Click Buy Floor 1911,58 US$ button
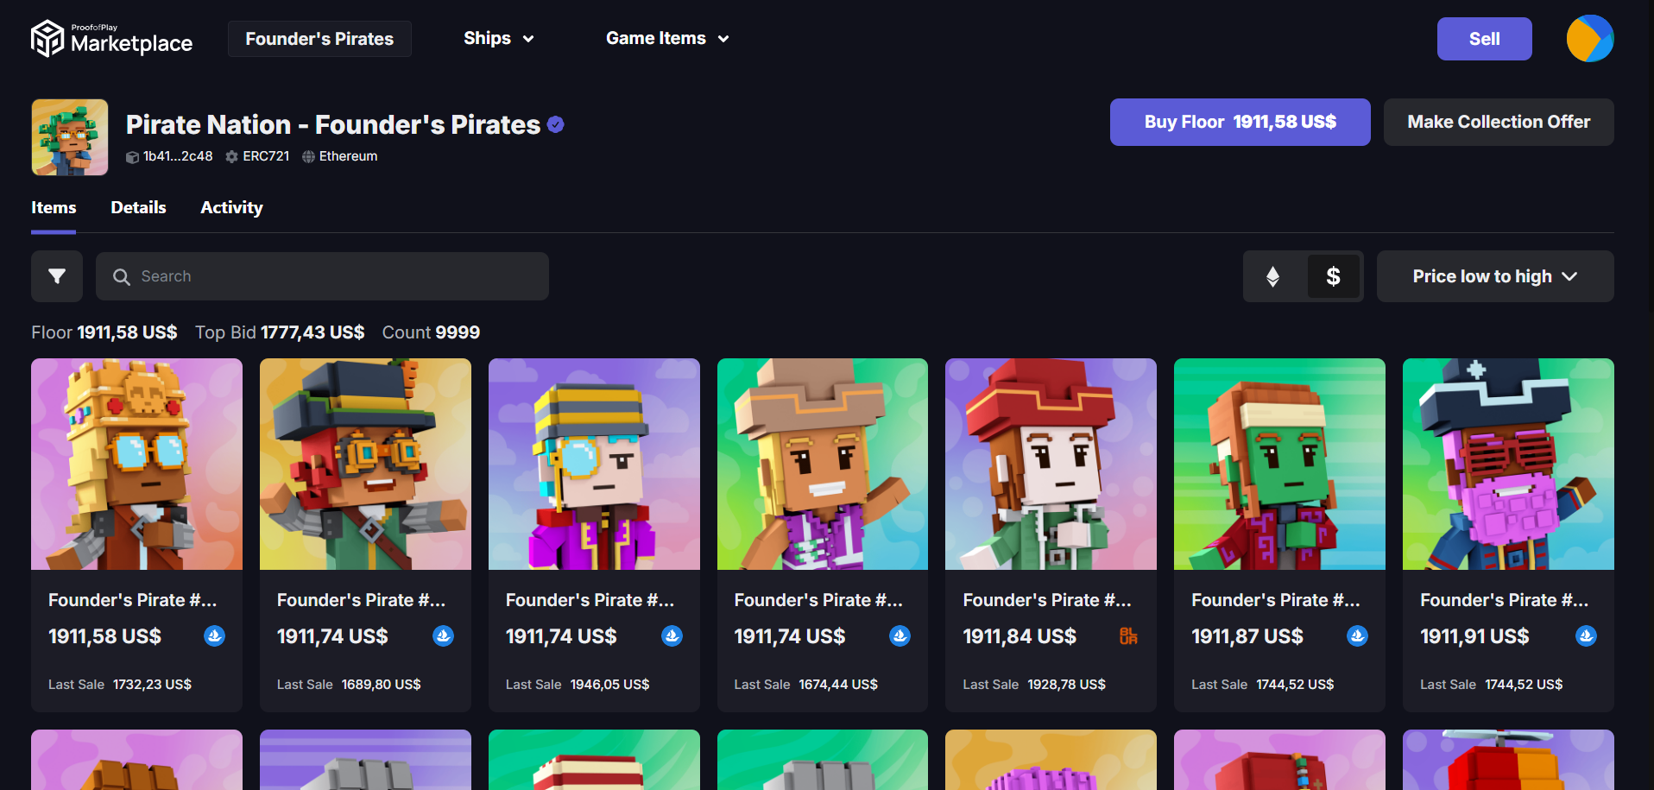Screen dimensions: 1654x790 (1240, 122)
